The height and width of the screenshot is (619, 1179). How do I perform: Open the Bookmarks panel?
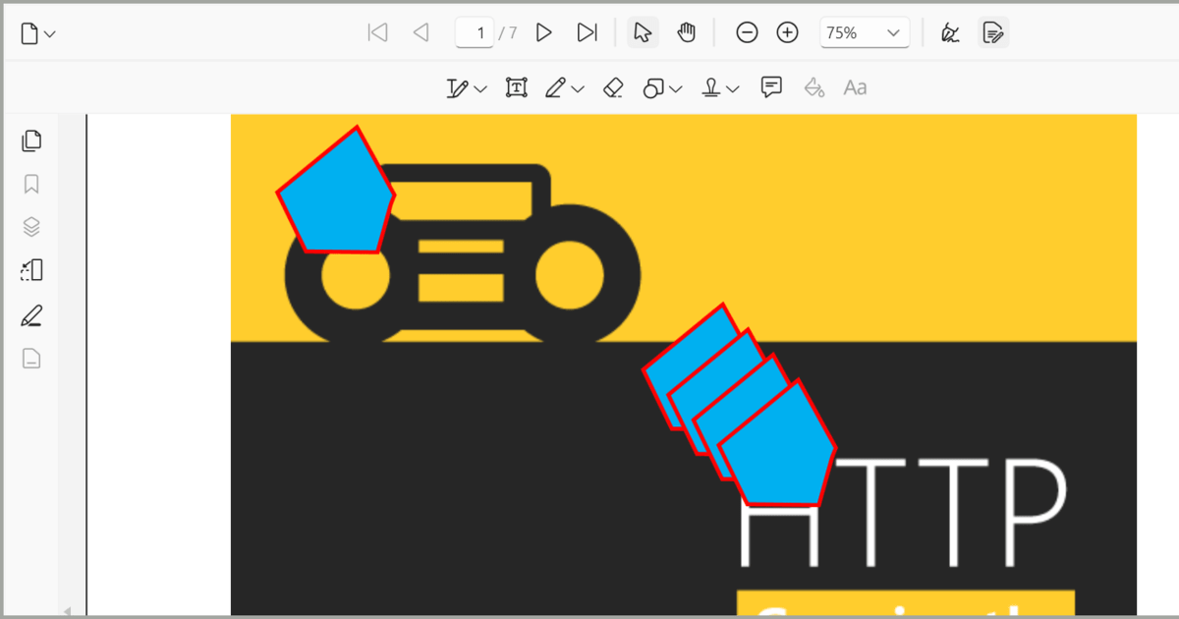click(x=31, y=184)
